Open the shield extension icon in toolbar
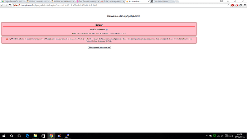Viewport: 247px width, 139px height. [x=241, y=5]
